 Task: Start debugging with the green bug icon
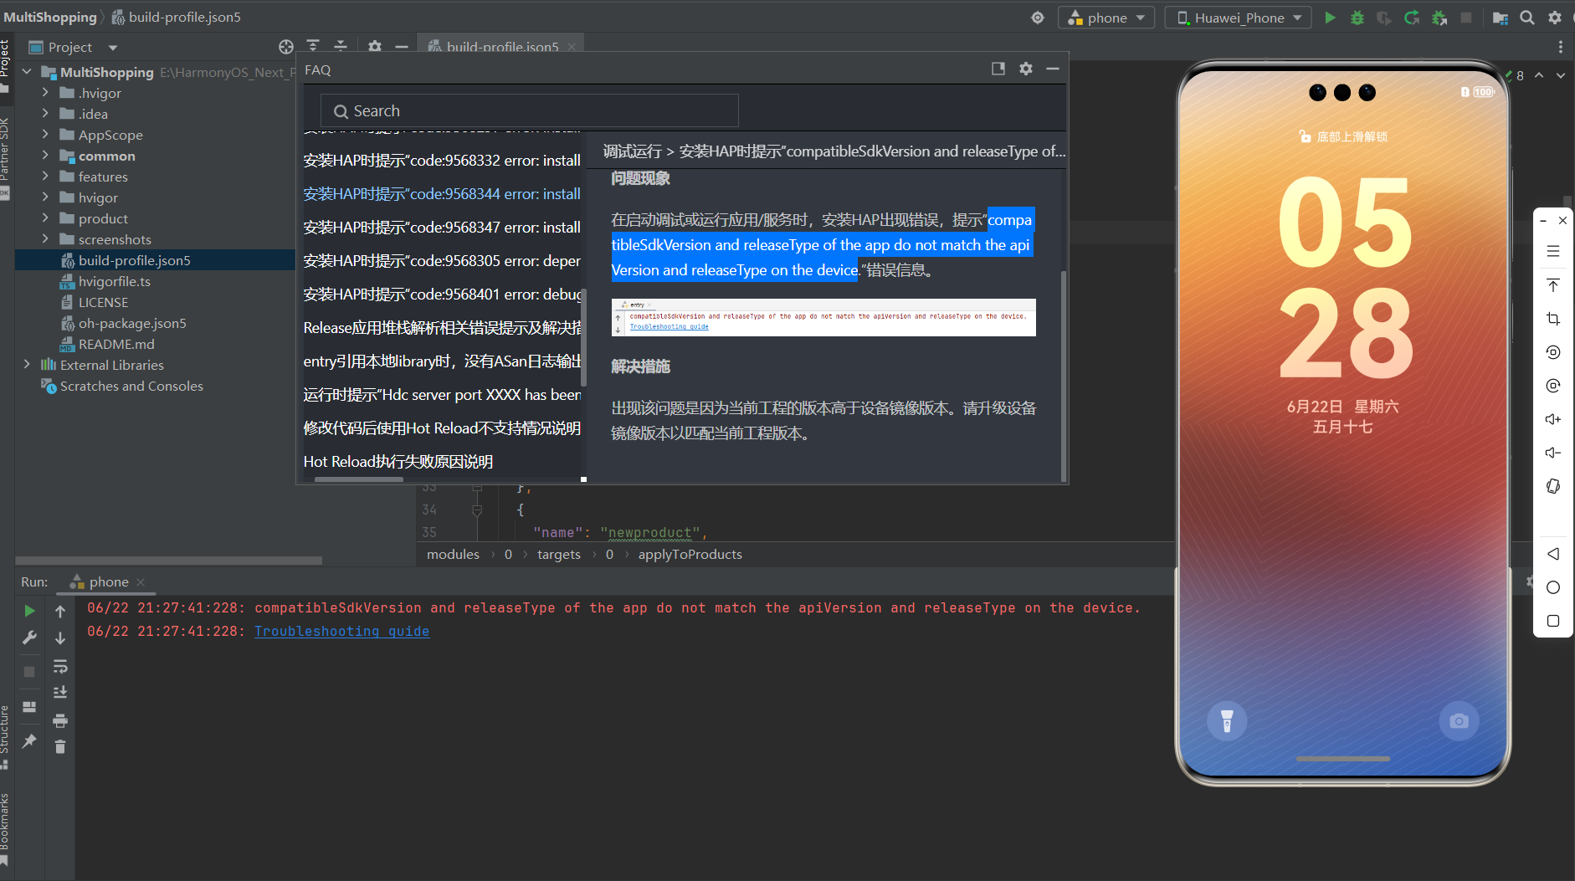1357,18
